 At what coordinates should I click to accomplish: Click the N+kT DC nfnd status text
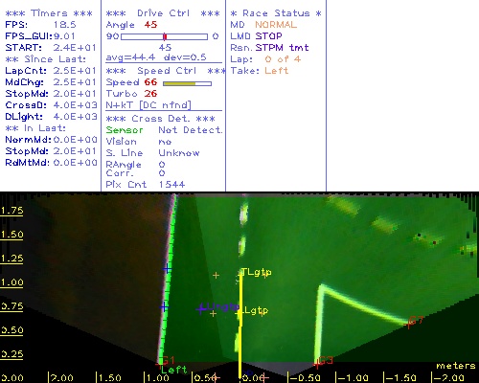pyautogui.click(x=148, y=105)
